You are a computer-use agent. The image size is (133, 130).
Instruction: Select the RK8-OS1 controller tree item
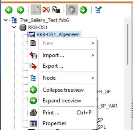coord(38,27)
